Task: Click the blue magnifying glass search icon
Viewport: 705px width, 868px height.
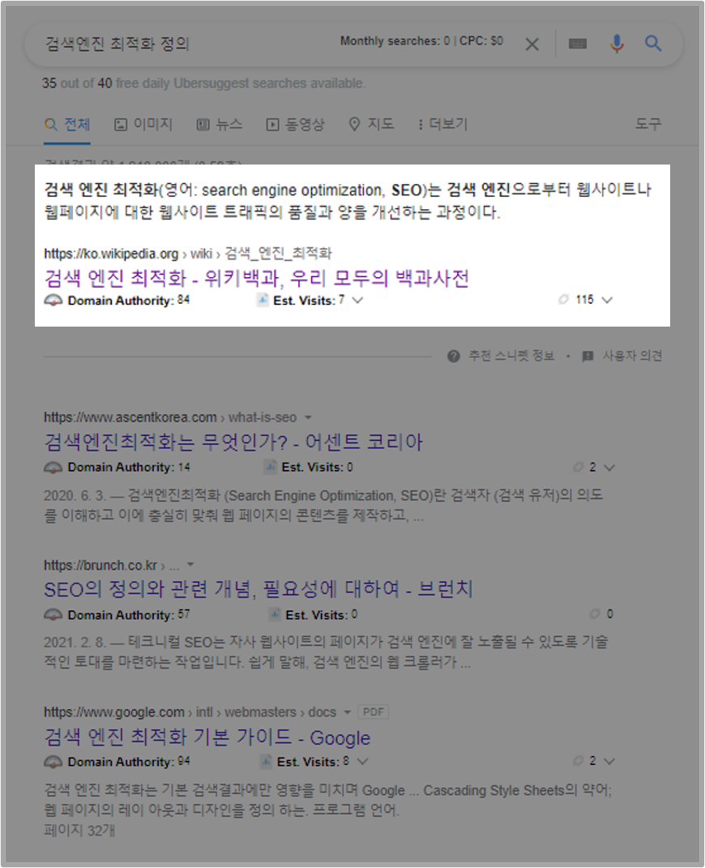Action: (653, 45)
